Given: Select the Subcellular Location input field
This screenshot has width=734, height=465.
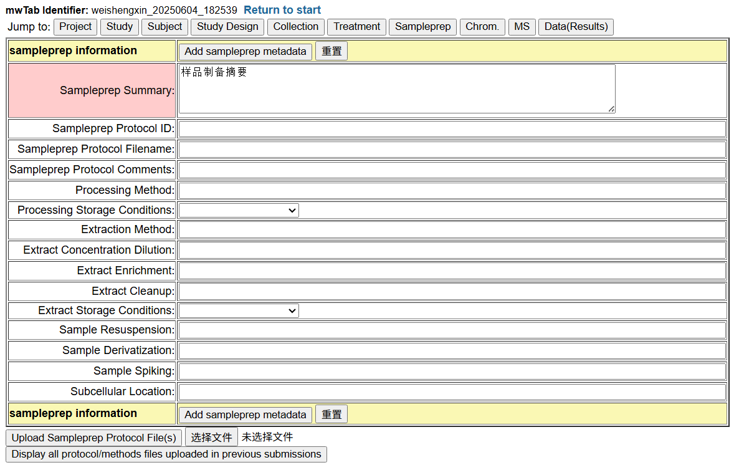Looking at the screenshot, I should coord(452,392).
